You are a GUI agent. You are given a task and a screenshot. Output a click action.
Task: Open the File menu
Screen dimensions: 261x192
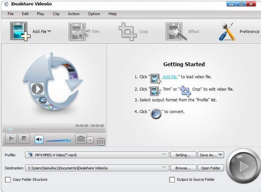coord(10,14)
